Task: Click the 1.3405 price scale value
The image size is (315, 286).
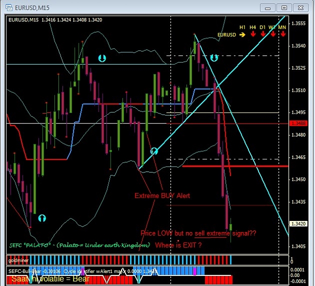Action: [x=298, y=246]
